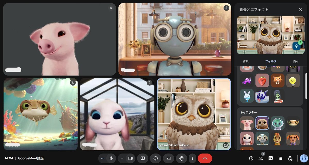Open host controls lock icon

[290, 158]
